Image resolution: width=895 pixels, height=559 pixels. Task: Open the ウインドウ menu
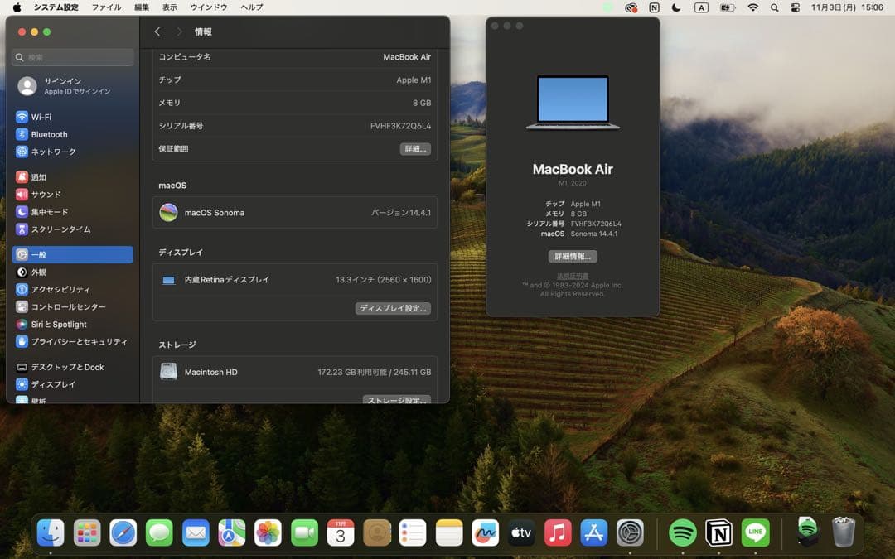pyautogui.click(x=208, y=7)
